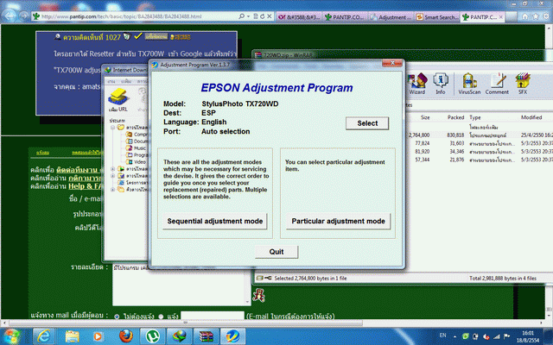
Task: Click the Select button in Adjustment Program
Action: (x=367, y=123)
